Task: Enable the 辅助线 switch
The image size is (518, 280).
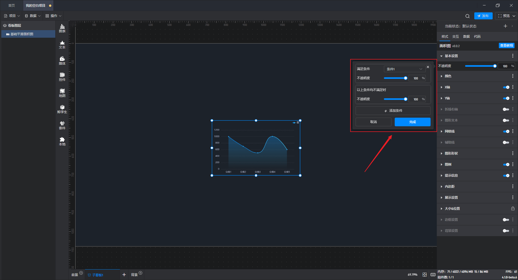Action: (506, 142)
